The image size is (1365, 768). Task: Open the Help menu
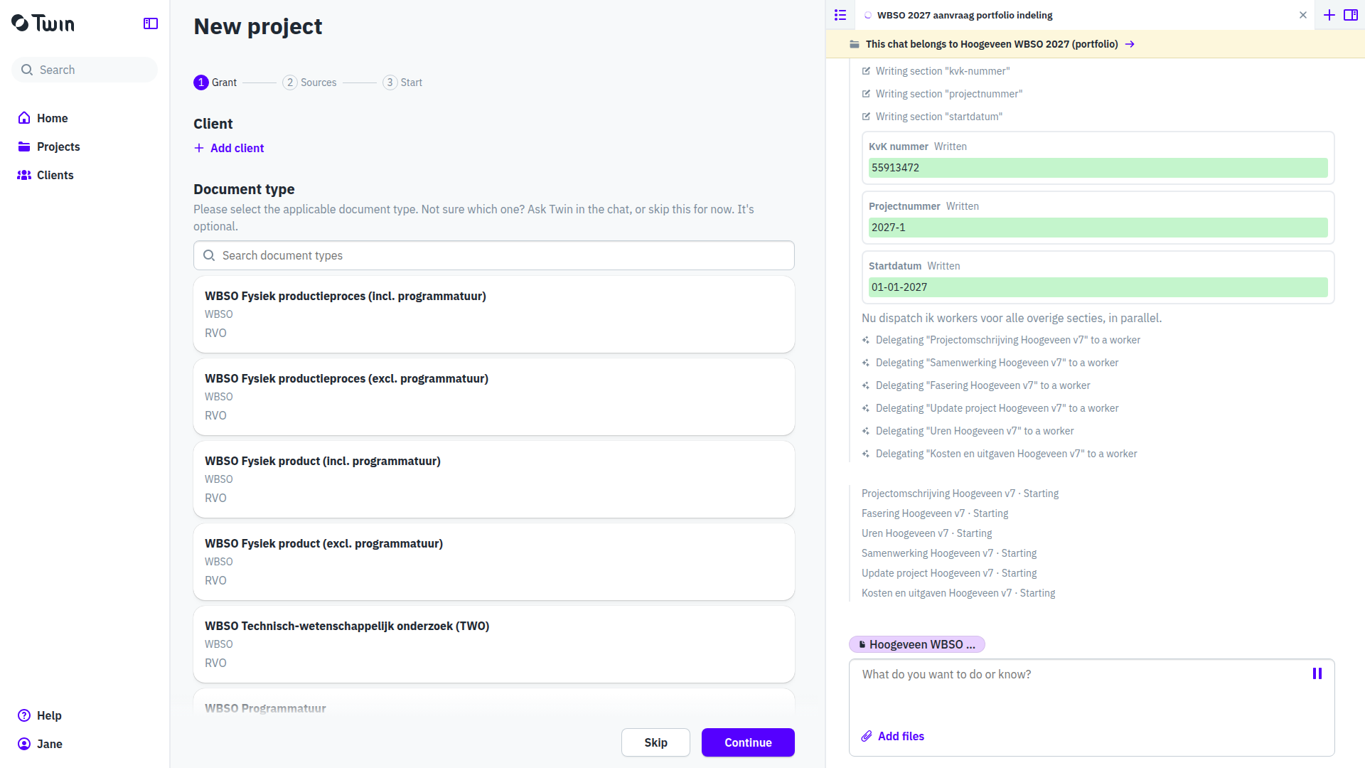click(x=40, y=715)
